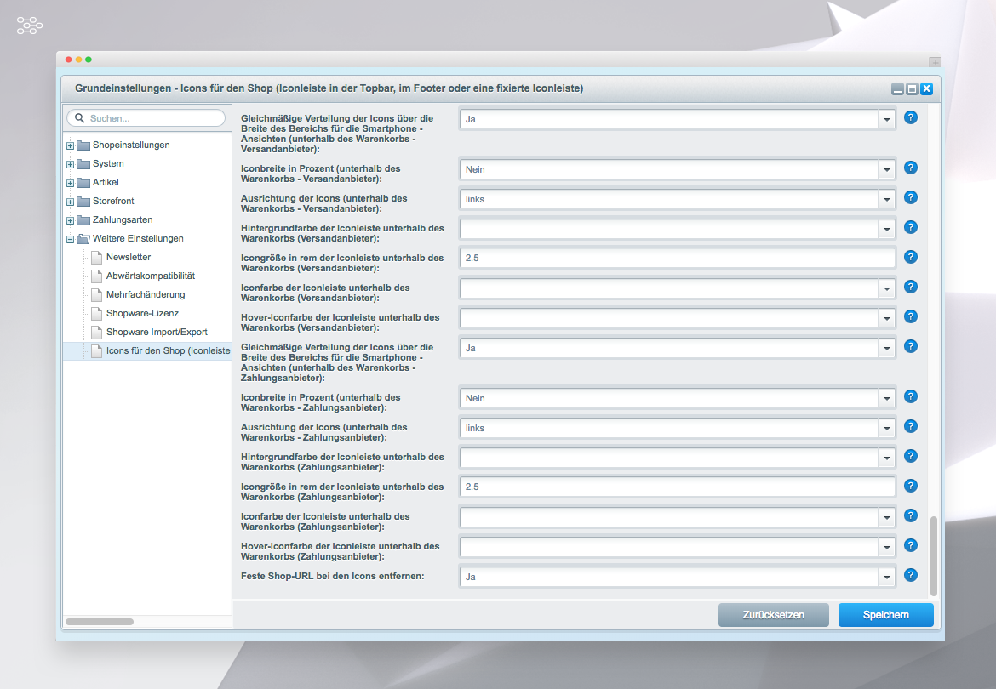Collapse the Weitere Einstellungen folder

(70, 239)
